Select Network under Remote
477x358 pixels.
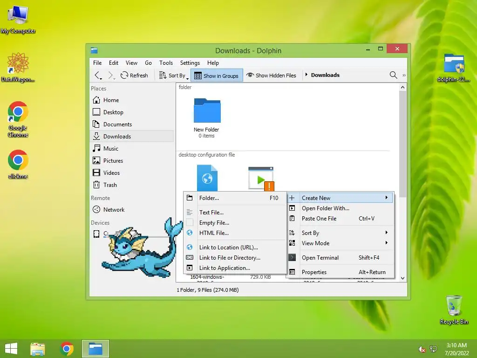[132, 209]
